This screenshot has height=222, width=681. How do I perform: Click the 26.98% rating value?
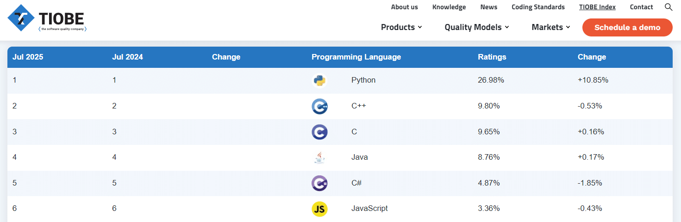(491, 80)
